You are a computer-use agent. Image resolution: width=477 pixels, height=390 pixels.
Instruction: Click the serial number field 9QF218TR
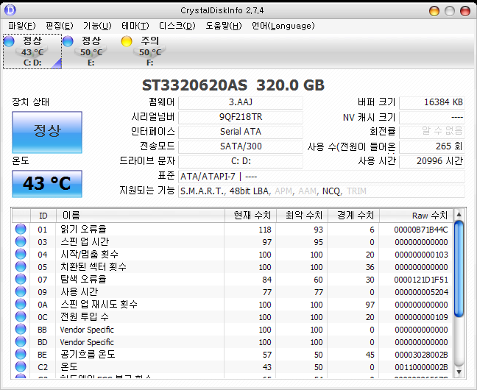point(241,117)
